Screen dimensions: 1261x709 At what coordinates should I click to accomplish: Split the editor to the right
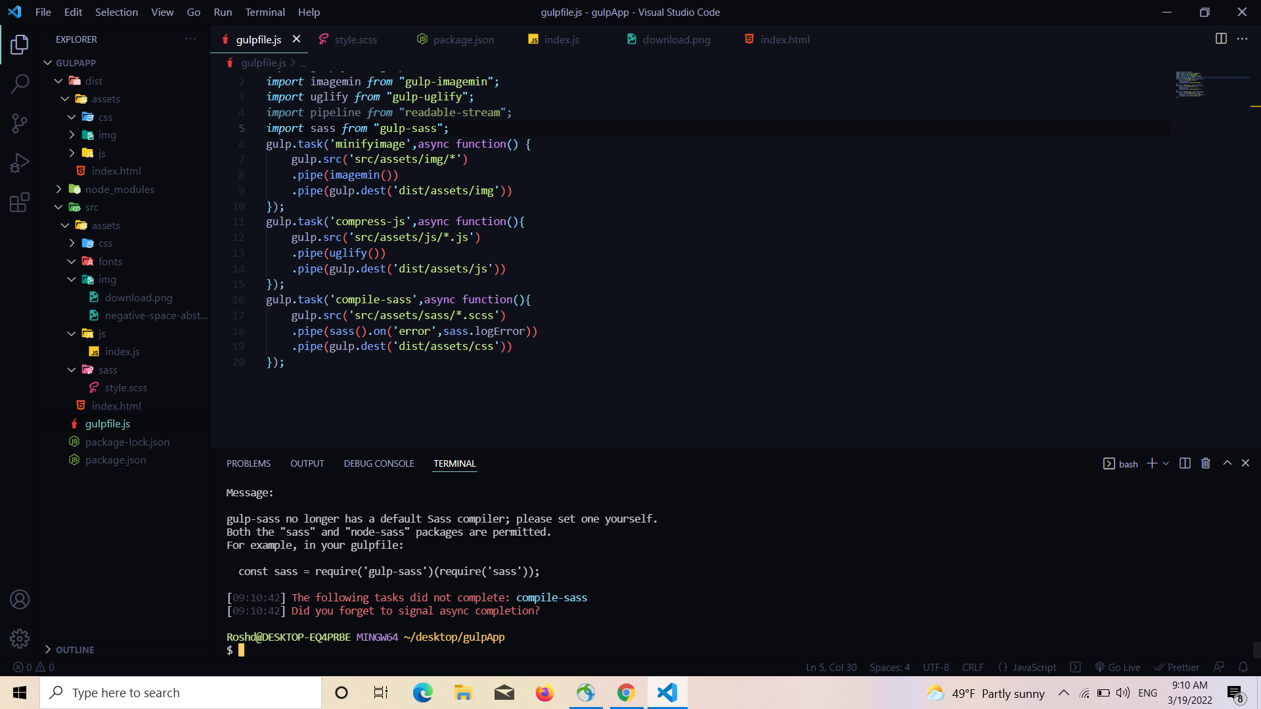(x=1221, y=39)
